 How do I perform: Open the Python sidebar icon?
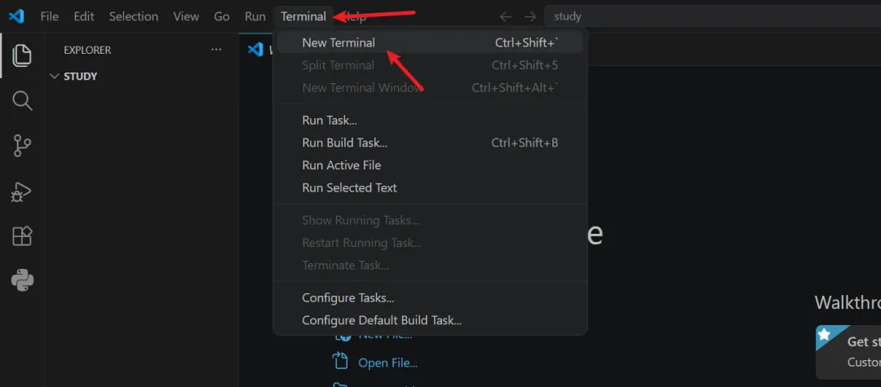(x=22, y=280)
